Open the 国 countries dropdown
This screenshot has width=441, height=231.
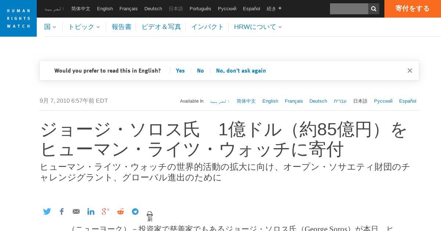(x=50, y=27)
